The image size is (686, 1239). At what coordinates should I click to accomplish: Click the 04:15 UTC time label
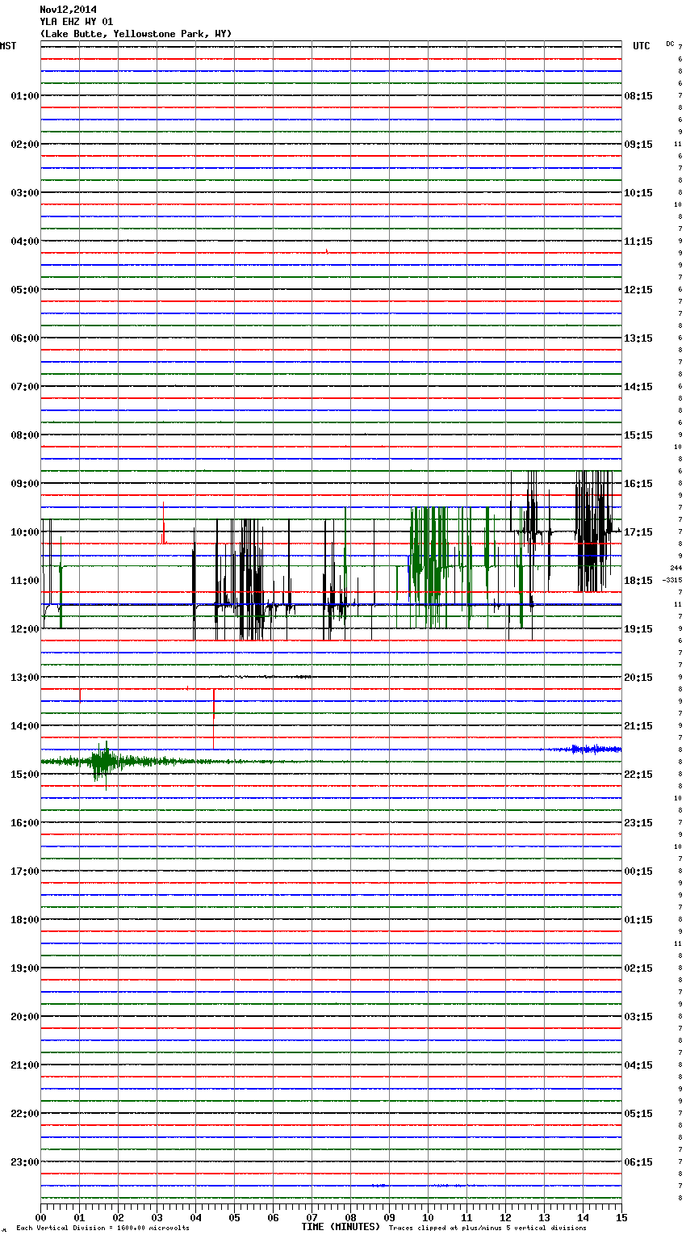pyautogui.click(x=638, y=1065)
